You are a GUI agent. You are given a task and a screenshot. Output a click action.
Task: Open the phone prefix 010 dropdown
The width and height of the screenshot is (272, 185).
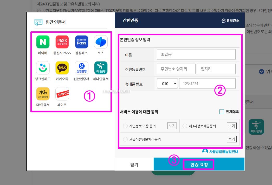click(167, 83)
